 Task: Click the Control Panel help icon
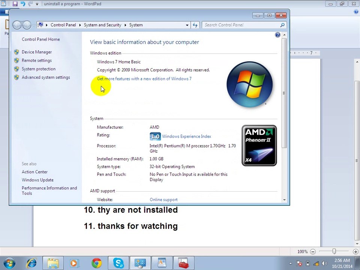tap(277, 35)
